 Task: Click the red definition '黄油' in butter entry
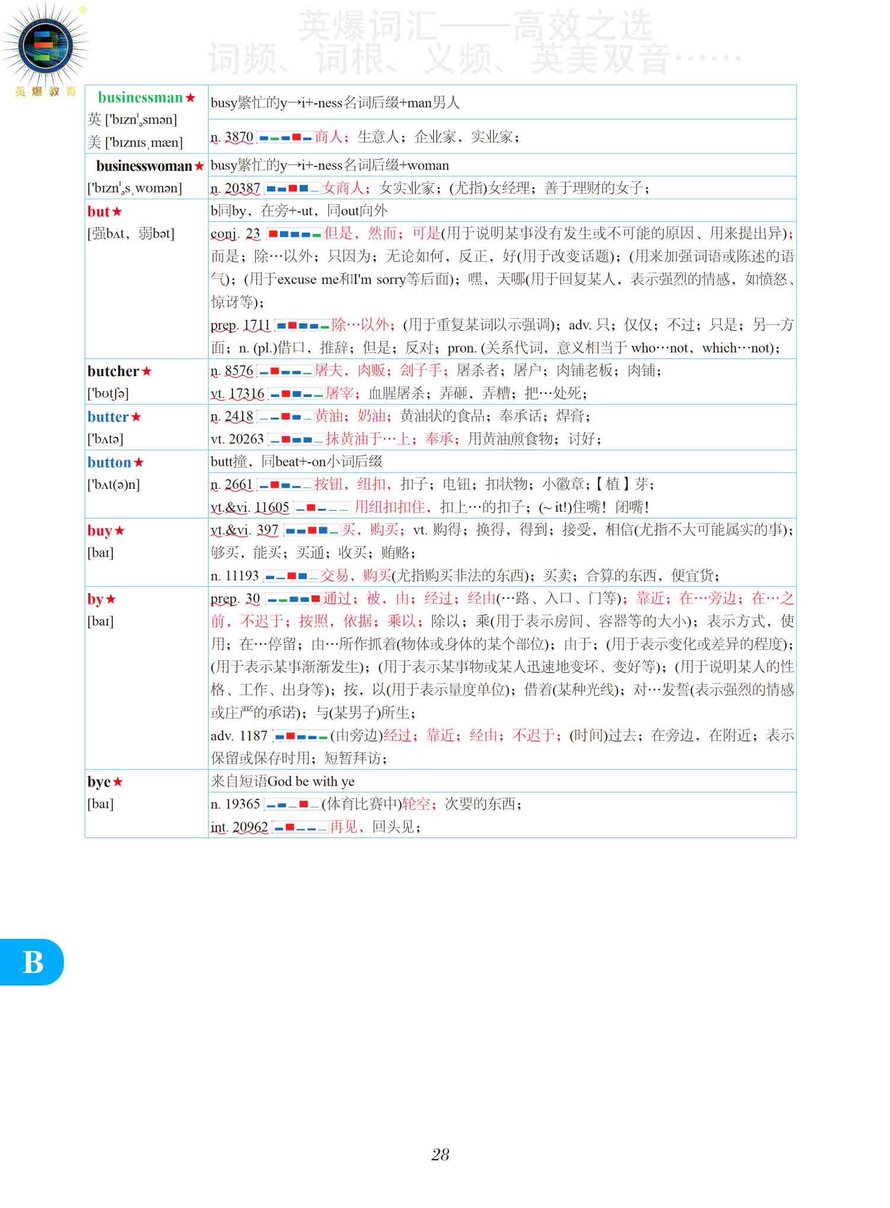coord(329,417)
